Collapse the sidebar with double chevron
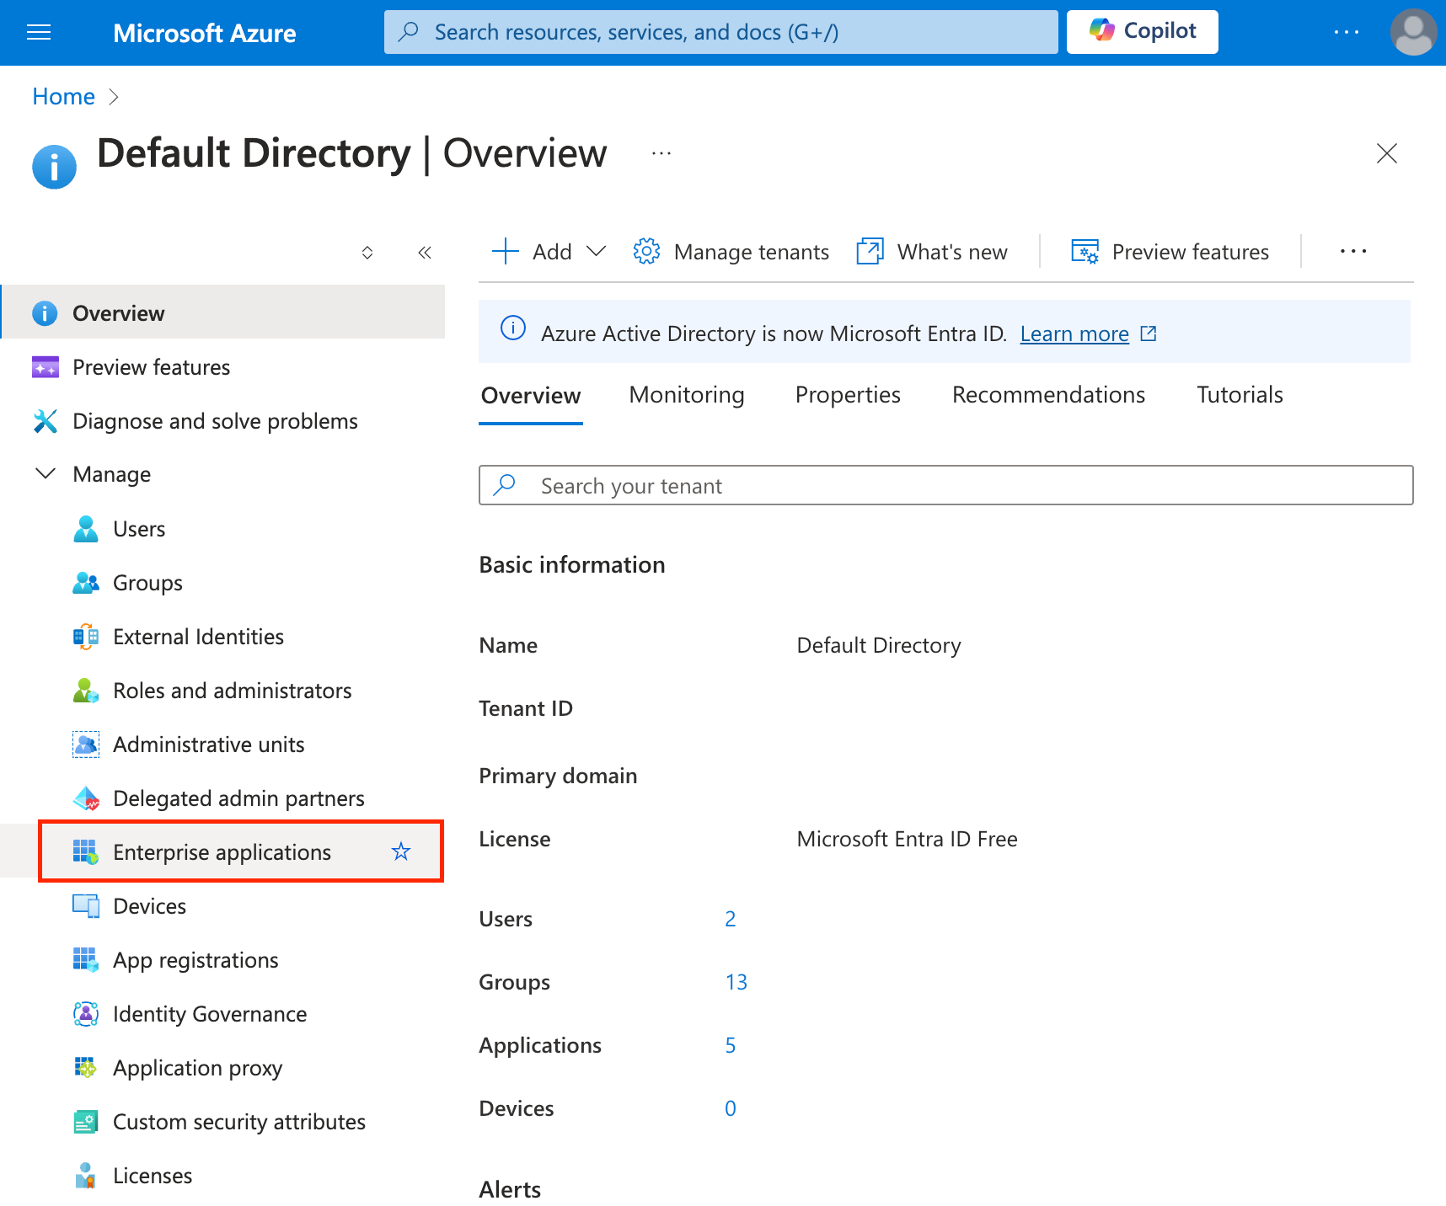 pyautogui.click(x=425, y=253)
